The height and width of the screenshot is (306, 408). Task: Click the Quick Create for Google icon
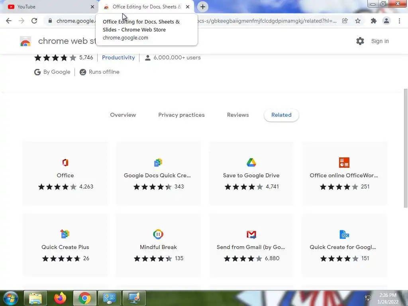344,234
